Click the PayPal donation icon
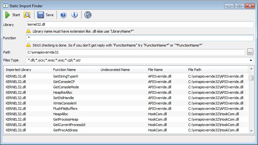Image resolution: width=258 pixels, height=145 pixels. (x=88, y=15)
